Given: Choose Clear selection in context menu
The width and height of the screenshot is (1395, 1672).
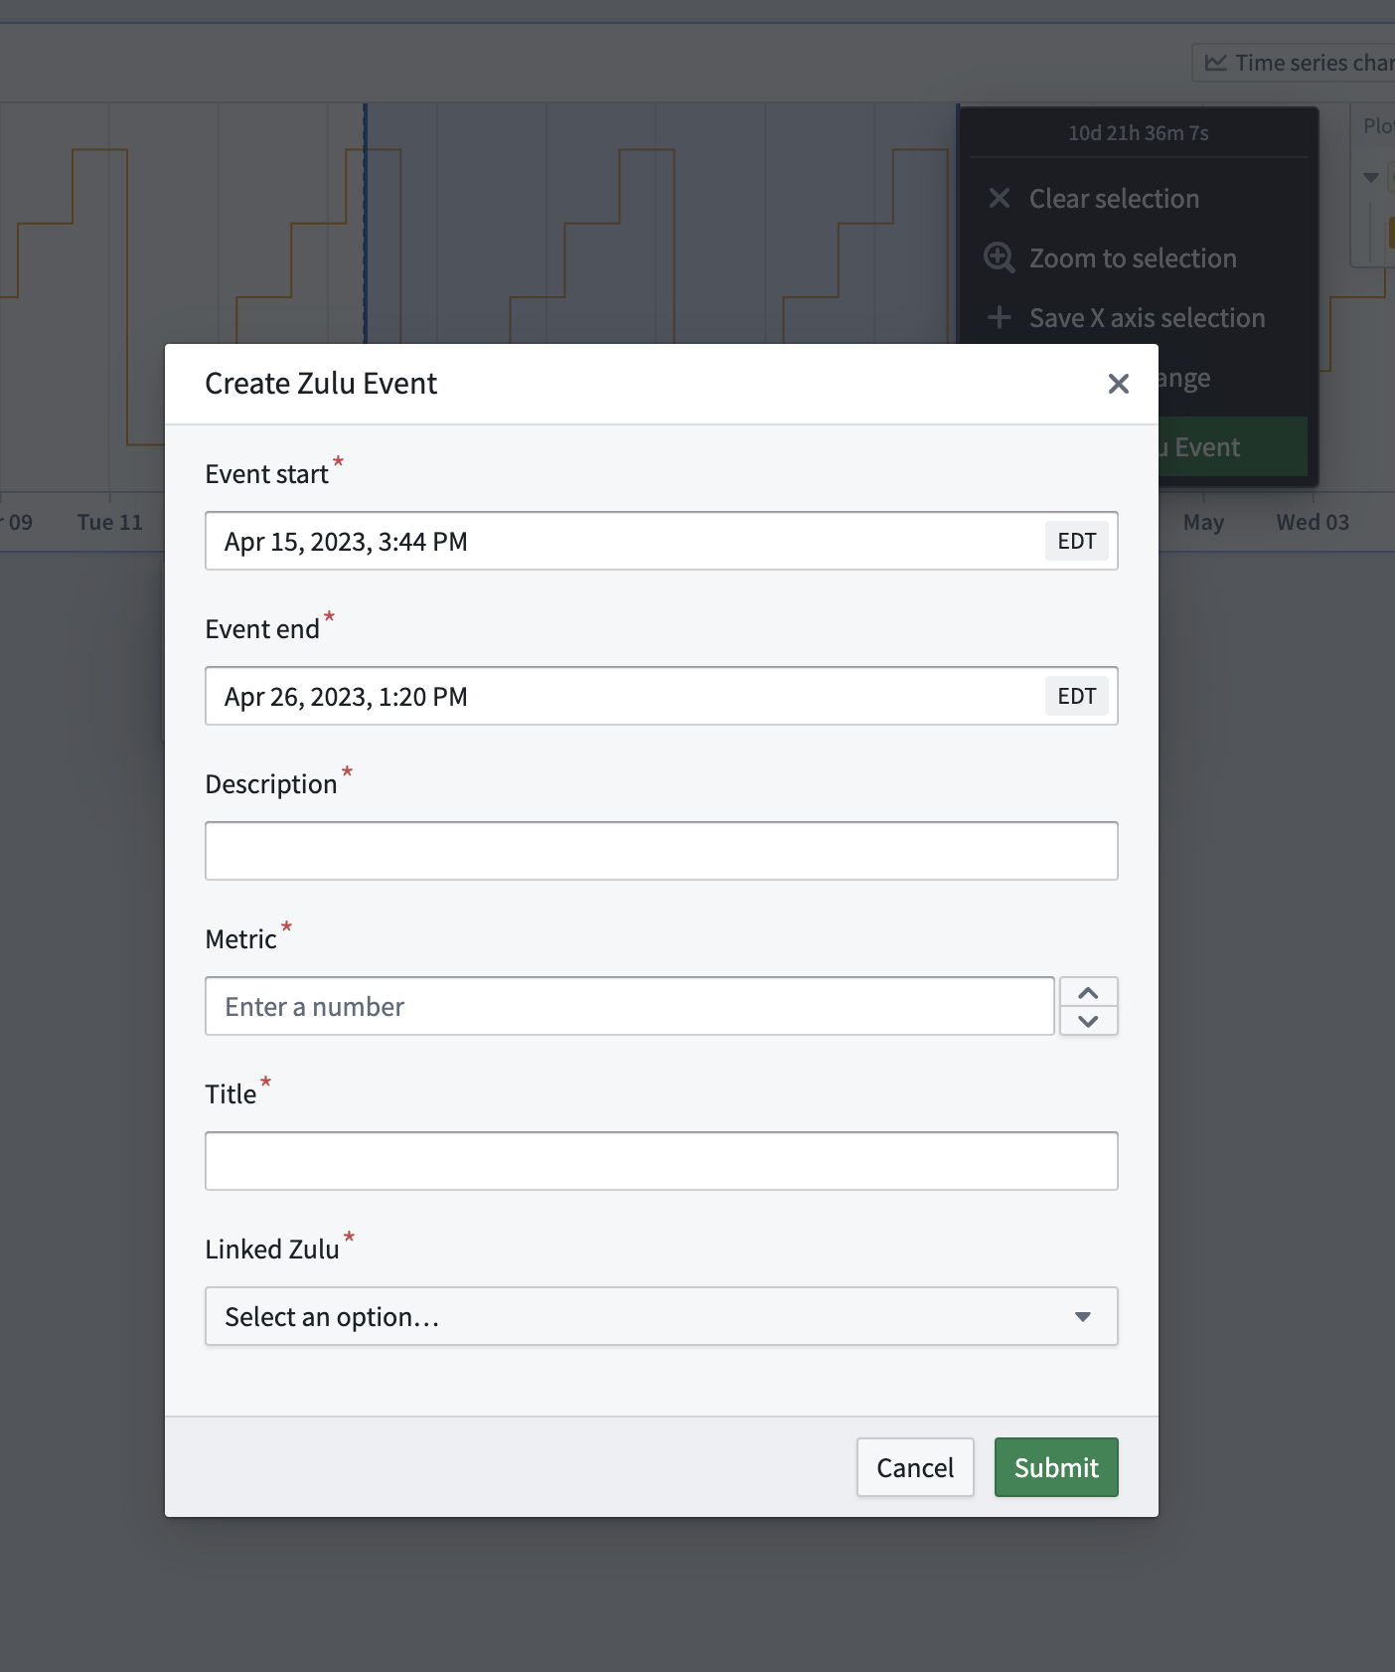Looking at the screenshot, I should point(1138,199).
